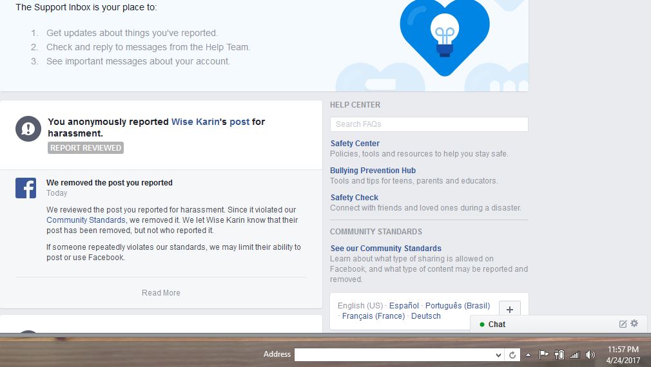Image resolution: width=651 pixels, height=367 pixels.
Task: Click the 'Today' timestamp under the message
Action: [x=57, y=193]
